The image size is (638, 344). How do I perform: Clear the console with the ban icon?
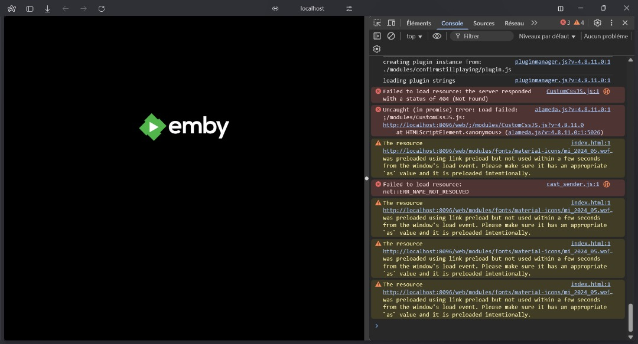click(x=391, y=36)
